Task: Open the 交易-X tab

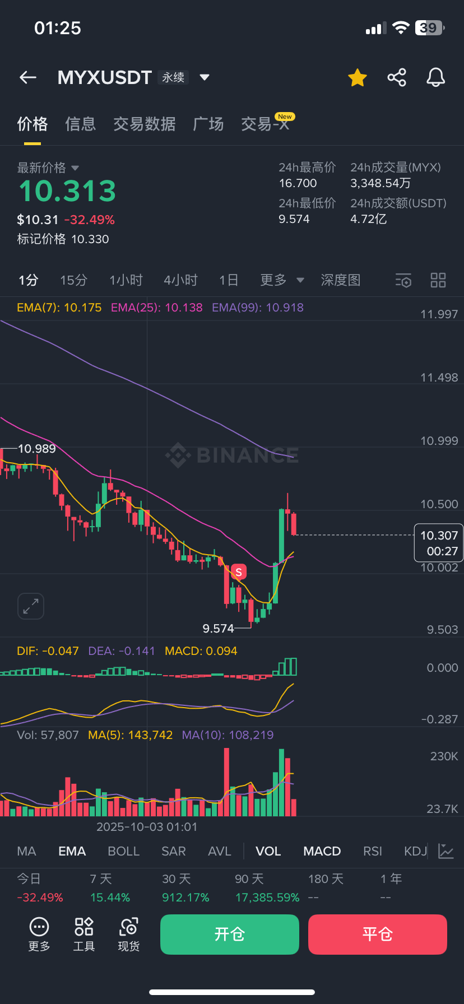Action: 266,124
